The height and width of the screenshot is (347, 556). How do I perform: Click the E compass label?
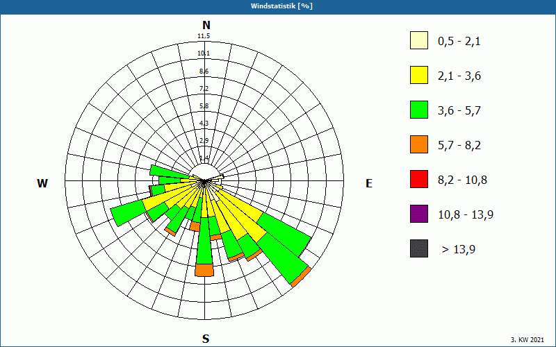point(369,183)
